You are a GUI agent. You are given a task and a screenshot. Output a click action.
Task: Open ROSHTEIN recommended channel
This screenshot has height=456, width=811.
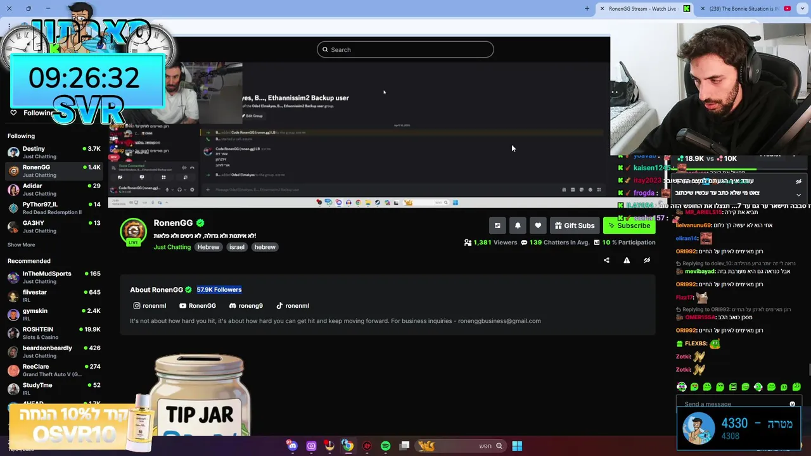(x=54, y=333)
